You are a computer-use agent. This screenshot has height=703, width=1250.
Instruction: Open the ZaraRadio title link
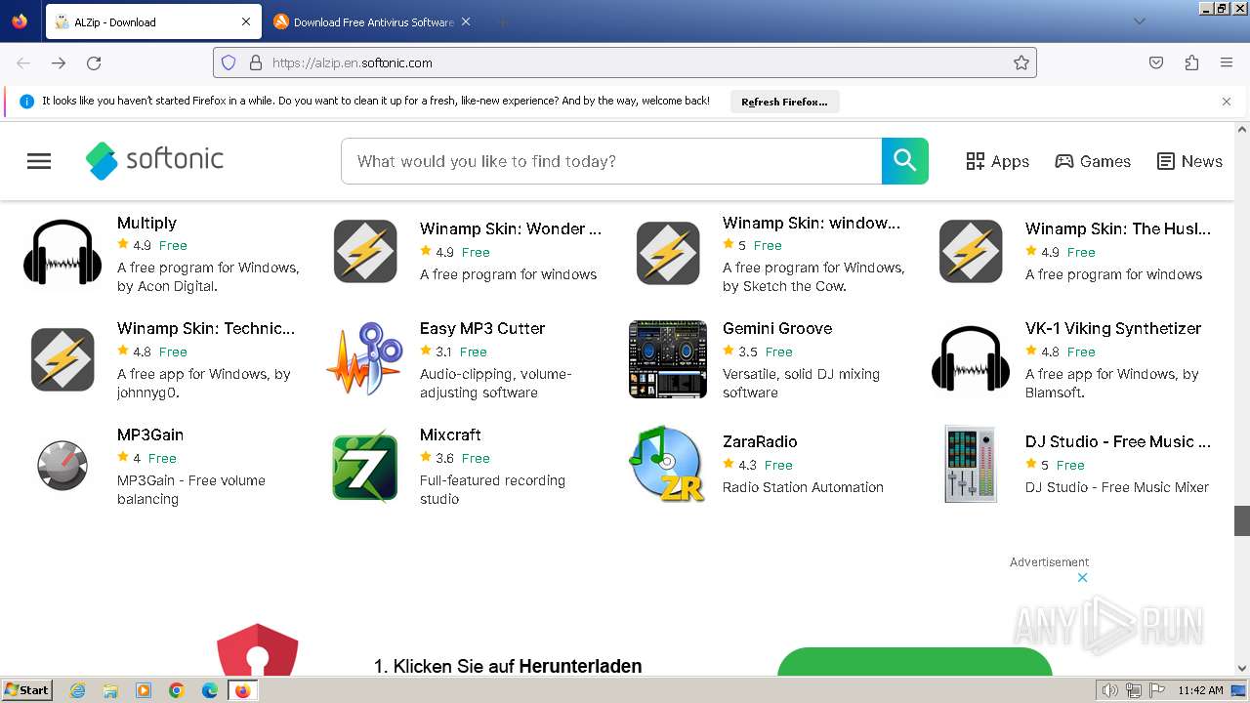[x=760, y=441]
